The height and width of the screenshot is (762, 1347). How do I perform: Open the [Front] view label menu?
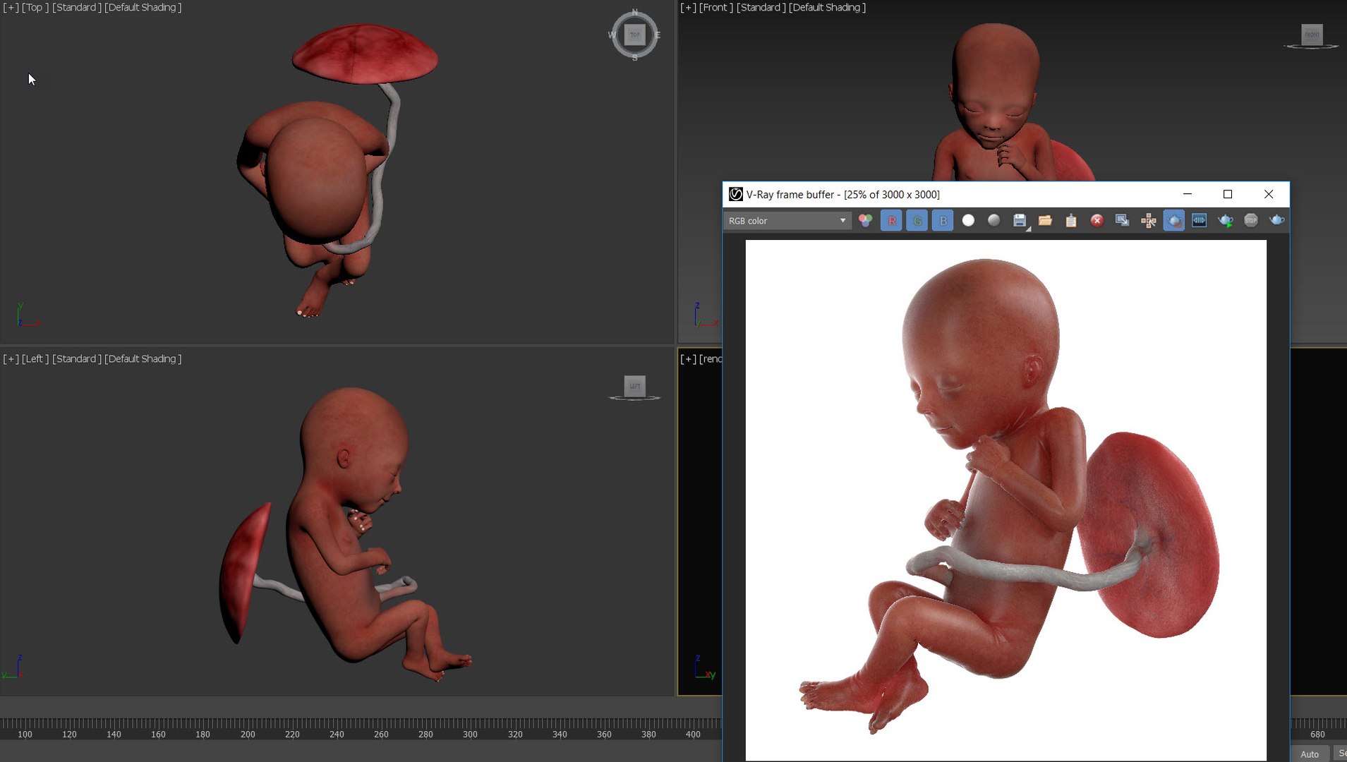tap(716, 7)
